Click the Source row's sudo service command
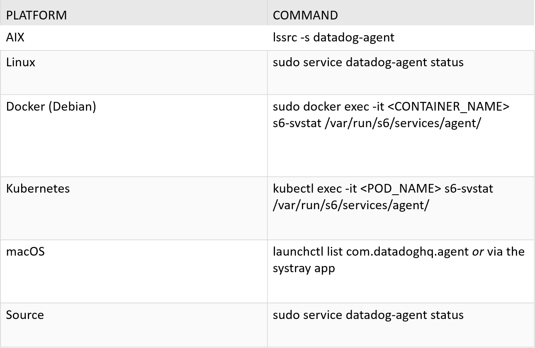 [368, 315]
